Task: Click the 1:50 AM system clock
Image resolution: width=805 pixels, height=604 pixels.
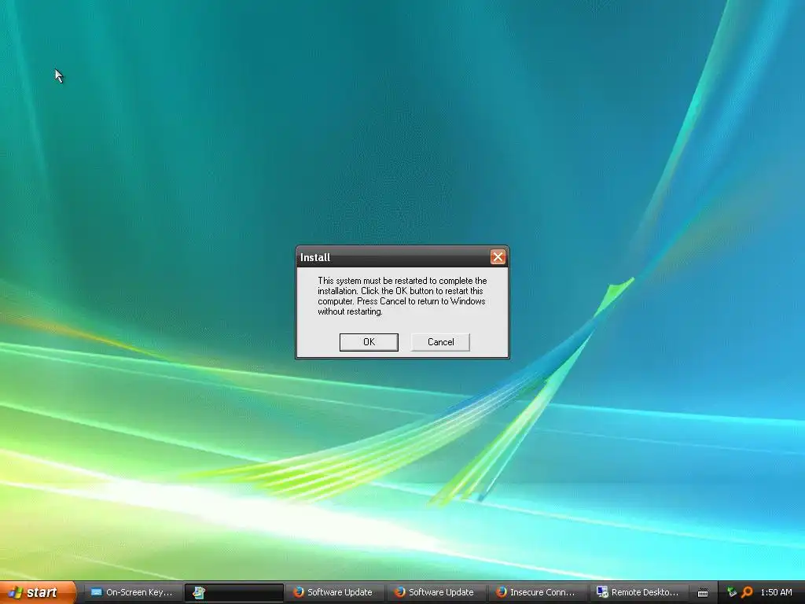Action: click(x=776, y=592)
